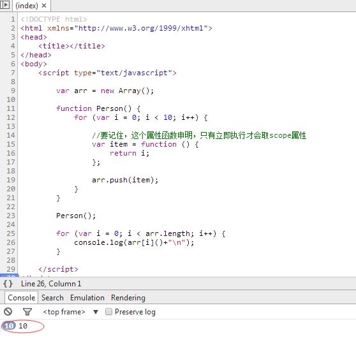Click the '</head>' closing tag line

(x=36, y=55)
